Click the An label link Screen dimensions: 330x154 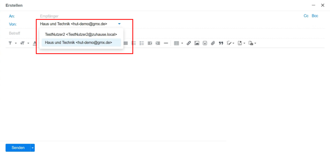pos(12,16)
